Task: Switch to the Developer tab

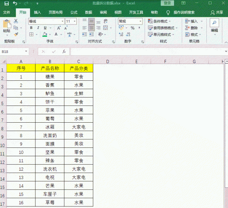Action: pos(136,13)
